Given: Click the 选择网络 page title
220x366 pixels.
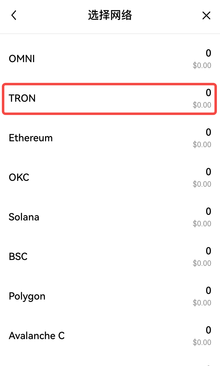Looking at the screenshot, I should [110, 15].
